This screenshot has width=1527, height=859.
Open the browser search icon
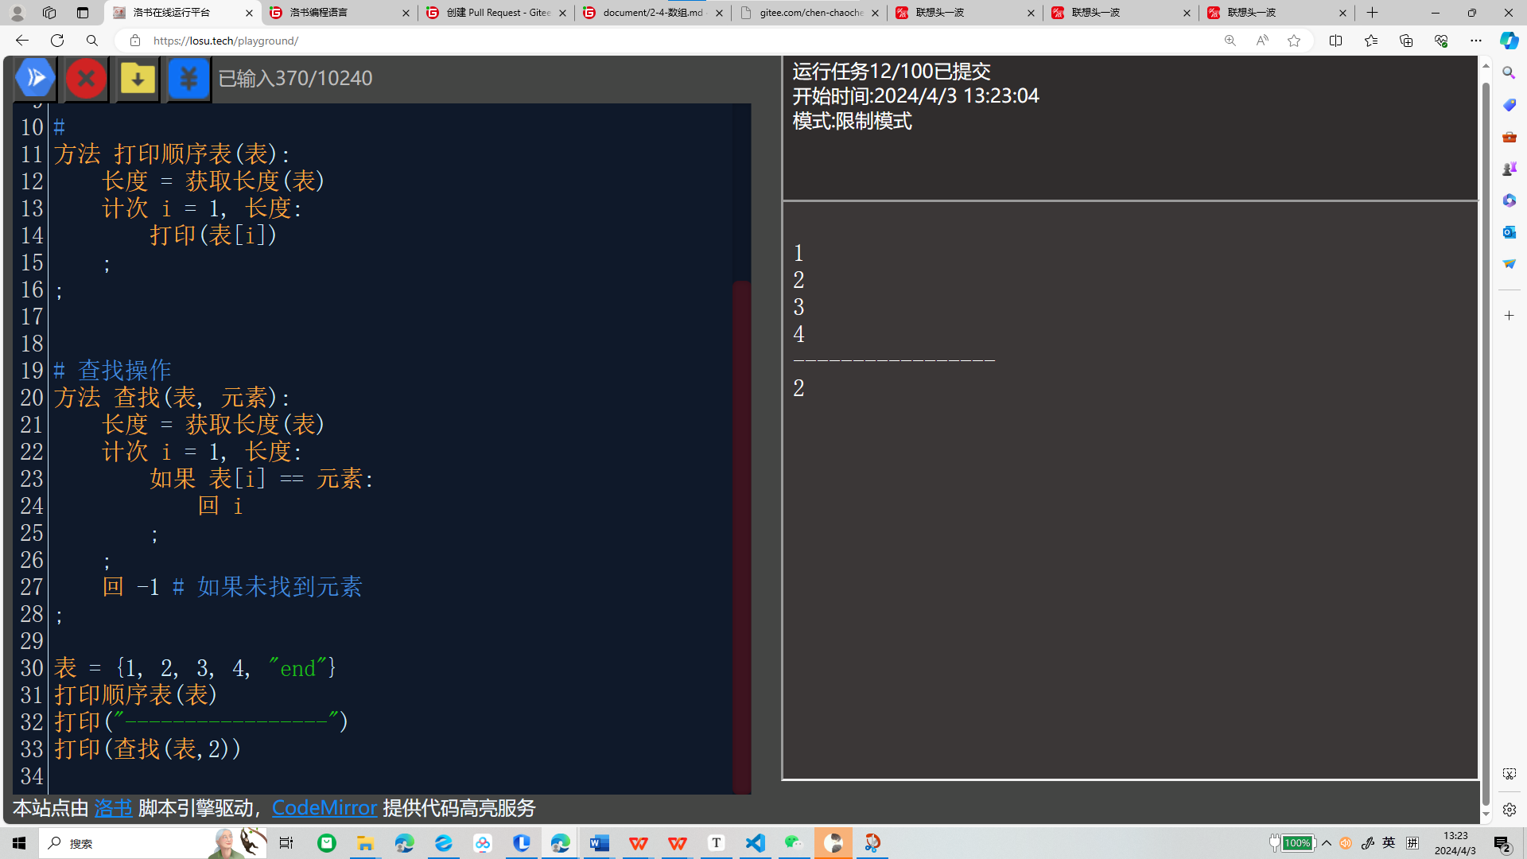[x=92, y=41]
